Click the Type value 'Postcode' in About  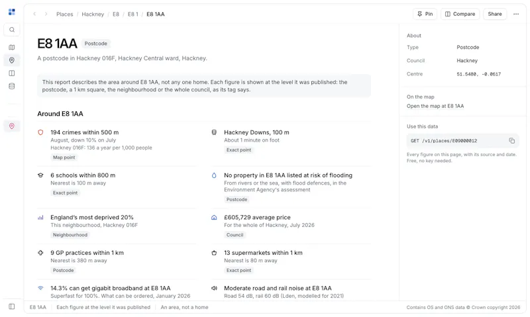point(468,47)
